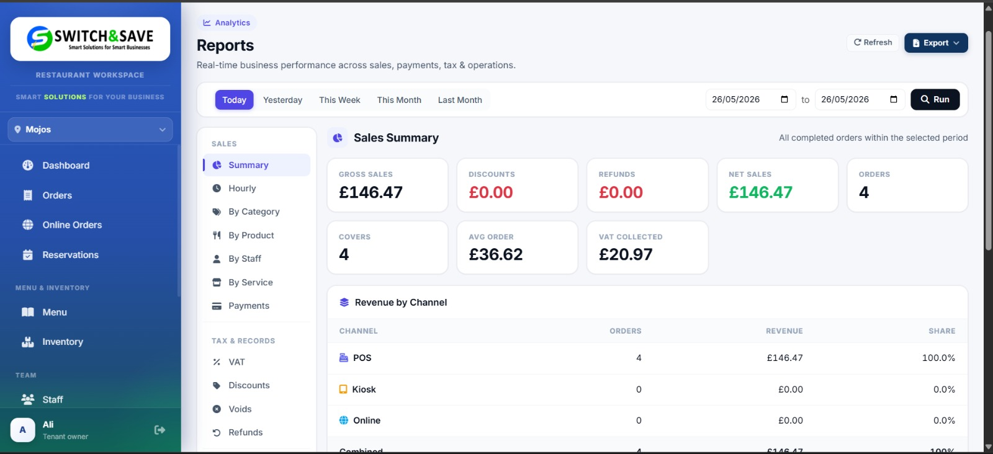Click the Run button

(x=935, y=99)
